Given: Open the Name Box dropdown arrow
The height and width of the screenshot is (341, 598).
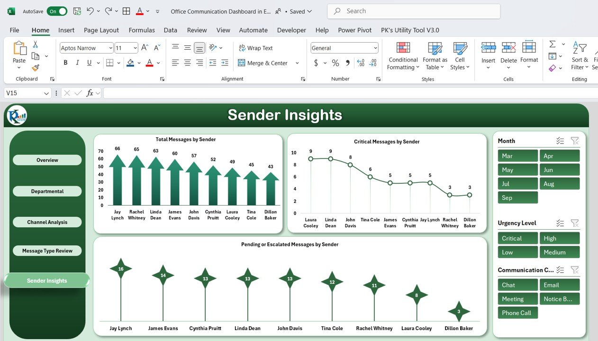Looking at the screenshot, I should point(46,93).
